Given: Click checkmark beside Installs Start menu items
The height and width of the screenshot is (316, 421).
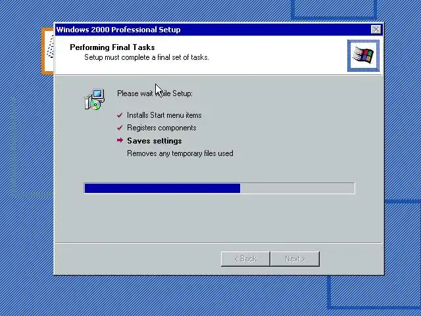Looking at the screenshot, I should point(120,115).
